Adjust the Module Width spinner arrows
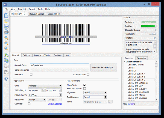The height and width of the screenshot is (118, 164). [x=60, y=95]
